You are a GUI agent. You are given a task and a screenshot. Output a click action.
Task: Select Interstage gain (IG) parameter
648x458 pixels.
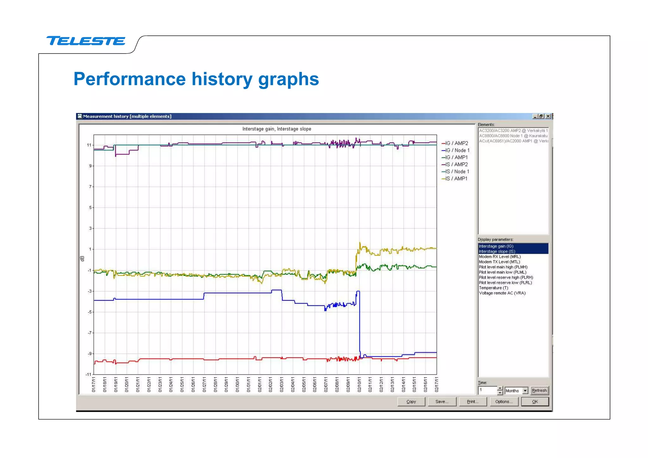point(496,246)
